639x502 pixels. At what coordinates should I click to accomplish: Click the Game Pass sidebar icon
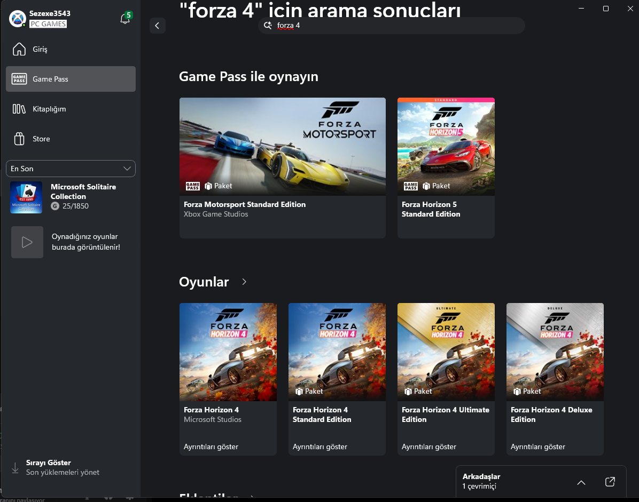click(x=19, y=79)
